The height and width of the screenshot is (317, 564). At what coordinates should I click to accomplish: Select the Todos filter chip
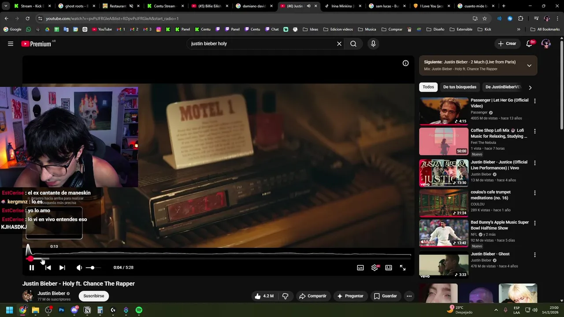point(428,87)
